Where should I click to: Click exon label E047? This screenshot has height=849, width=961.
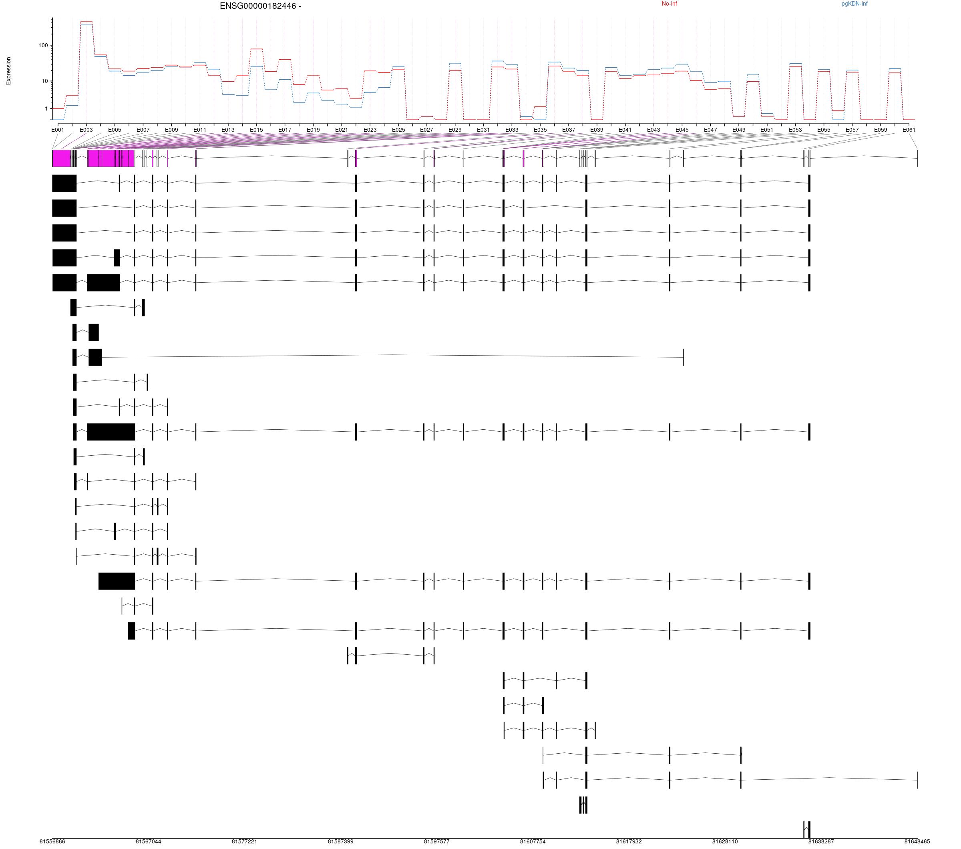tap(710, 130)
